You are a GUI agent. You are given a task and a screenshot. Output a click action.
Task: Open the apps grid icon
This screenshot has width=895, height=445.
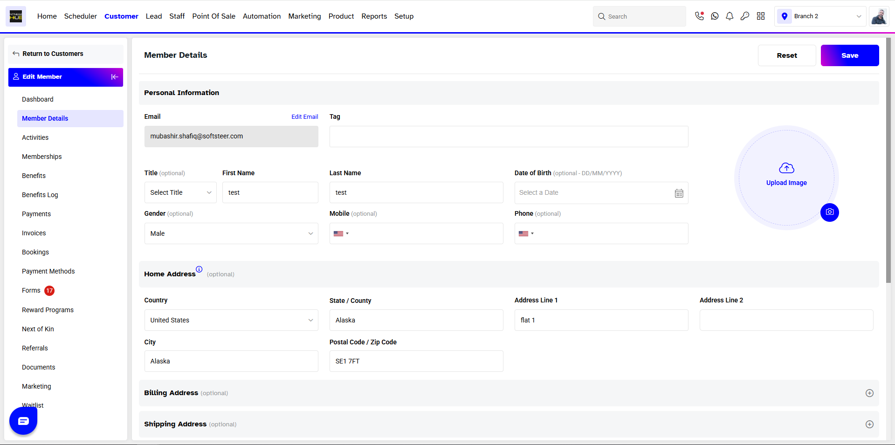pos(761,16)
